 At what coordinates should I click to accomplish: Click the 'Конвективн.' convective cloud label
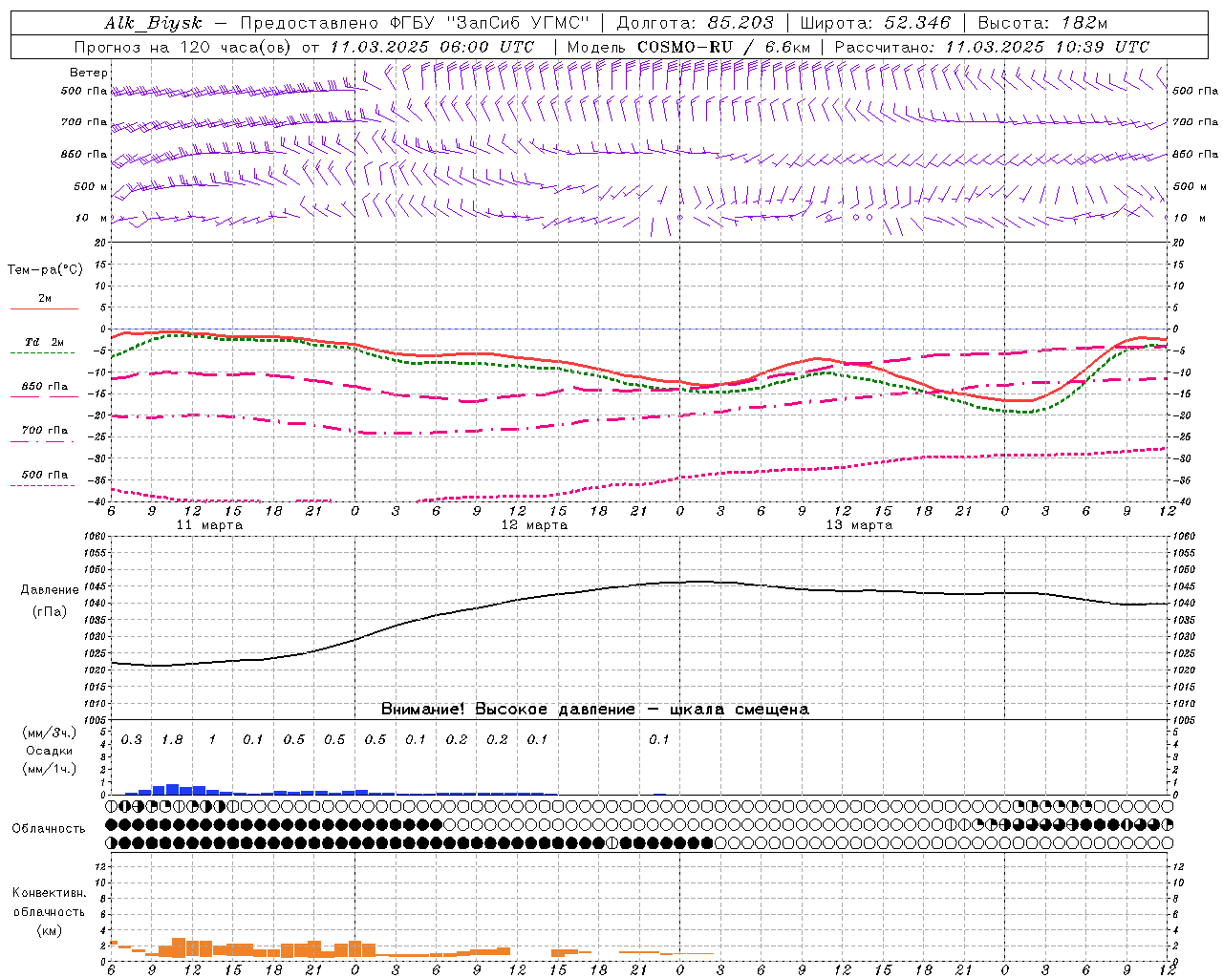click(49, 893)
